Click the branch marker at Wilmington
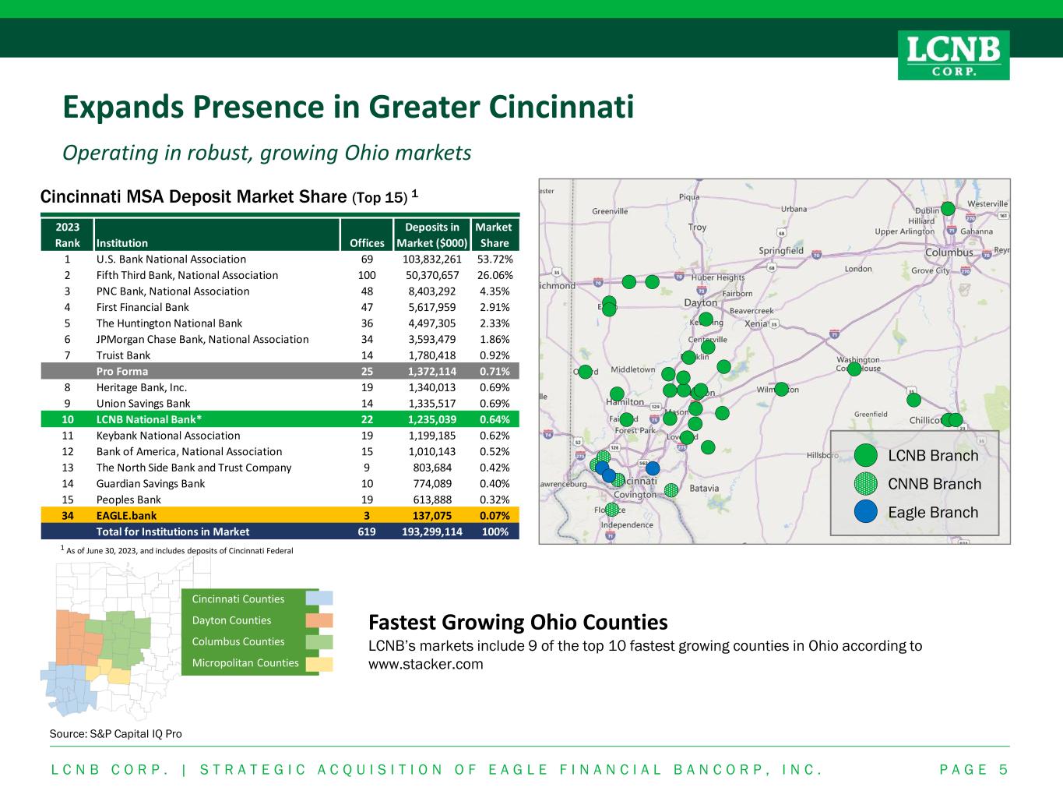 (782, 389)
